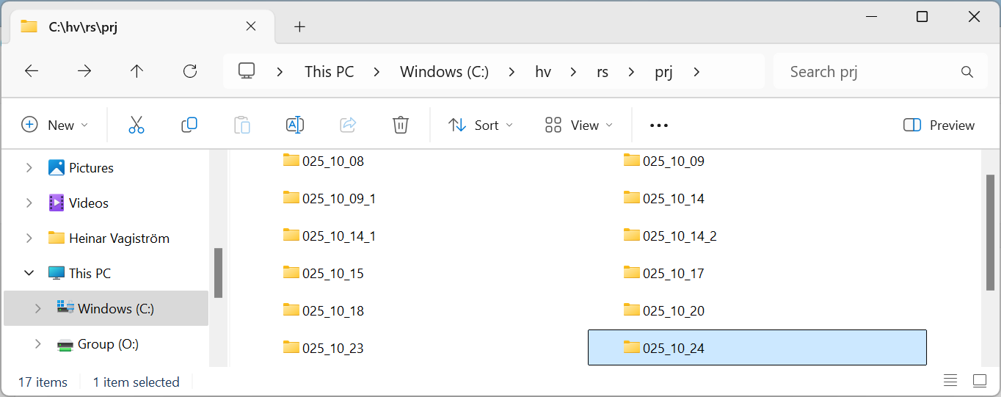The width and height of the screenshot is (1001, 397).
Task: Click the Delete trash can icon
Action: (400, 125)
